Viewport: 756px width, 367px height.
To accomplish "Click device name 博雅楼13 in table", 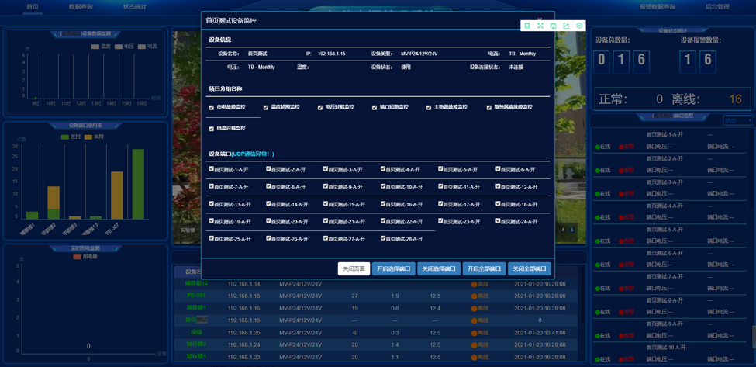I will pos(196,283).
